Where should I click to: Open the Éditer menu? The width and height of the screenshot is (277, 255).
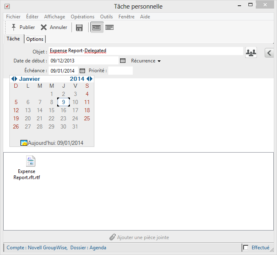[32, 17]
